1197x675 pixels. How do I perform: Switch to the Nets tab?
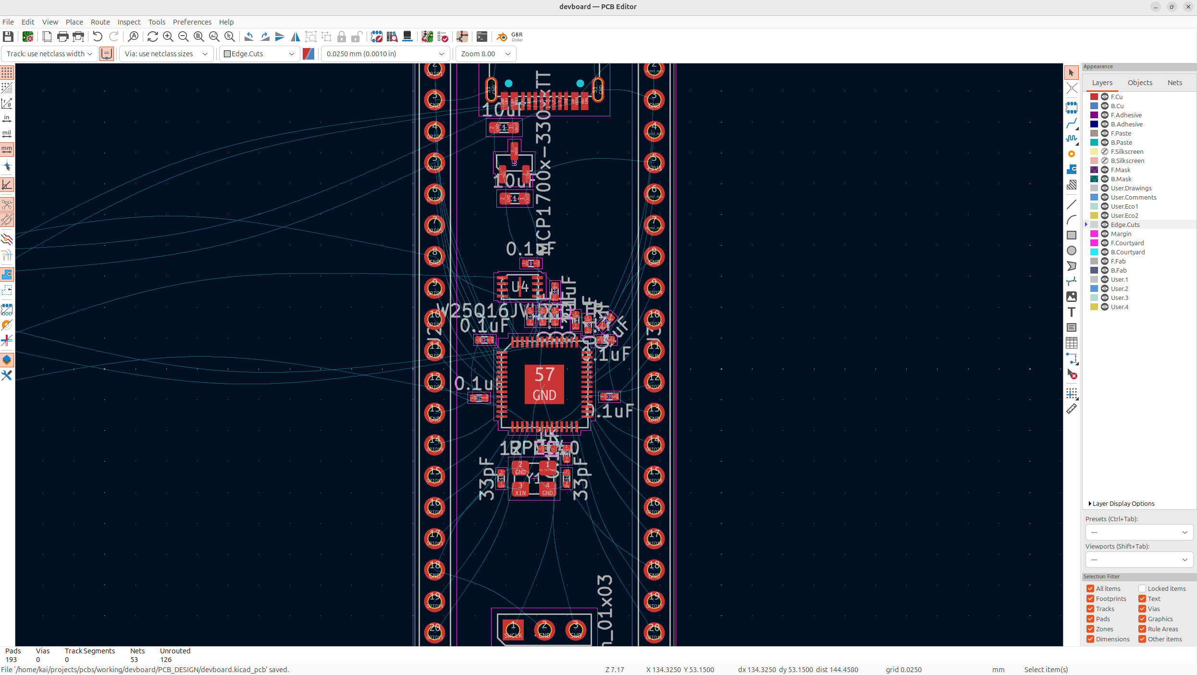[x=1174, y=83]
